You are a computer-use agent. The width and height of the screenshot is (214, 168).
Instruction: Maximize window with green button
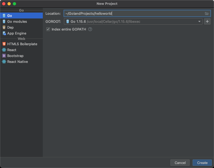14,4
